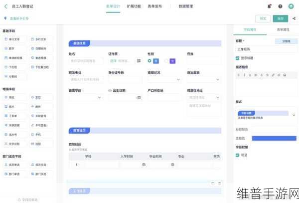The width and height of the screenshot is (299, 203).
Task: Click the 保存 button
Action: [281, 18]
